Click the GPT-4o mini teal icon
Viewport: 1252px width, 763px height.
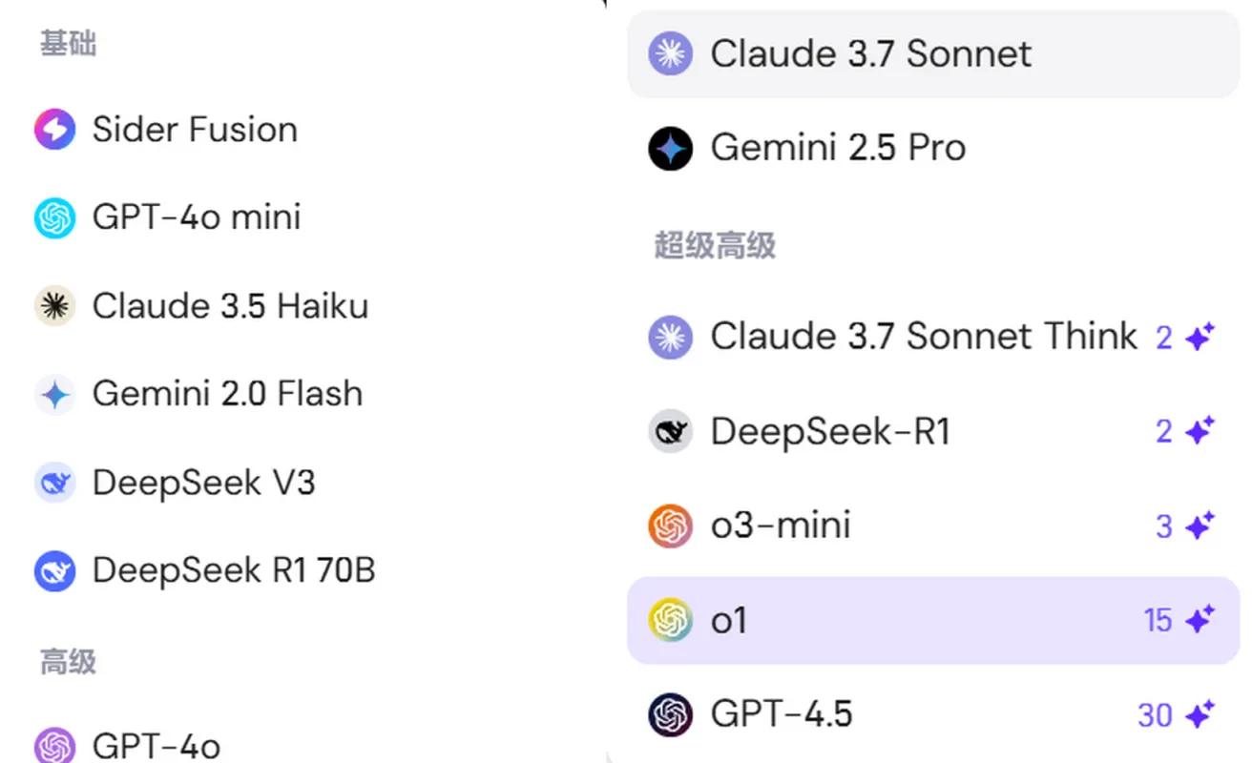click(x=54, y=218)
